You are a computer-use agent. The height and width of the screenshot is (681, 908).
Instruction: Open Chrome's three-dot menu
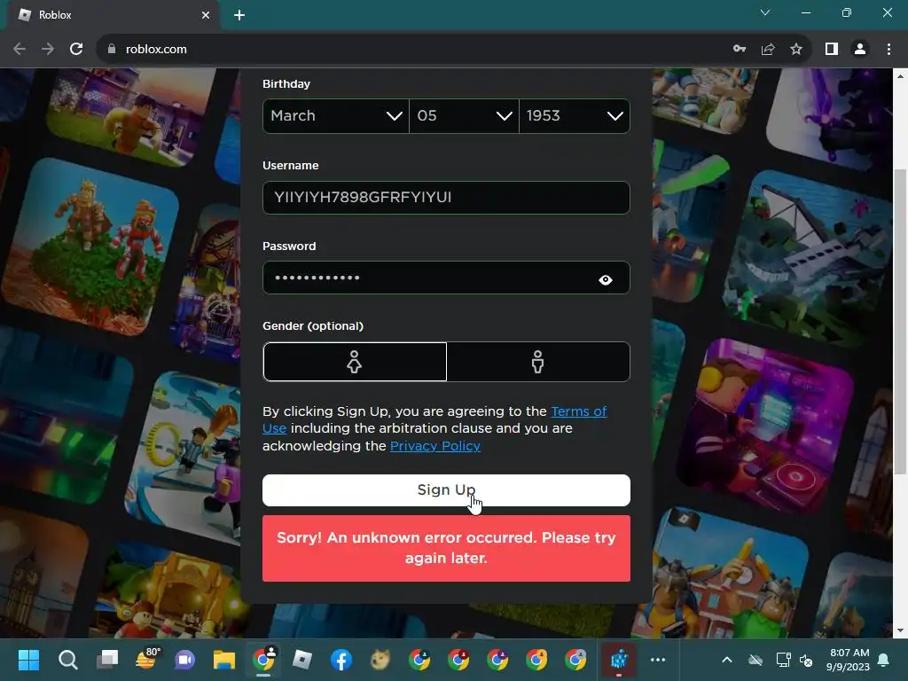click(x=888, y=50)
